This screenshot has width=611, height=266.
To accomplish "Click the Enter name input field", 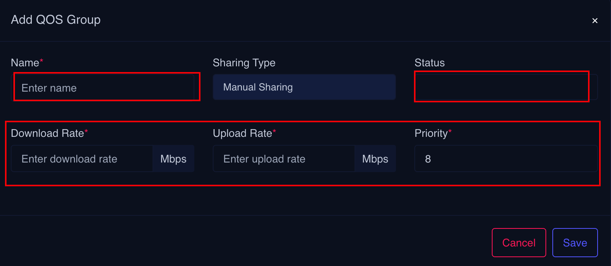I will click(103, 87).
